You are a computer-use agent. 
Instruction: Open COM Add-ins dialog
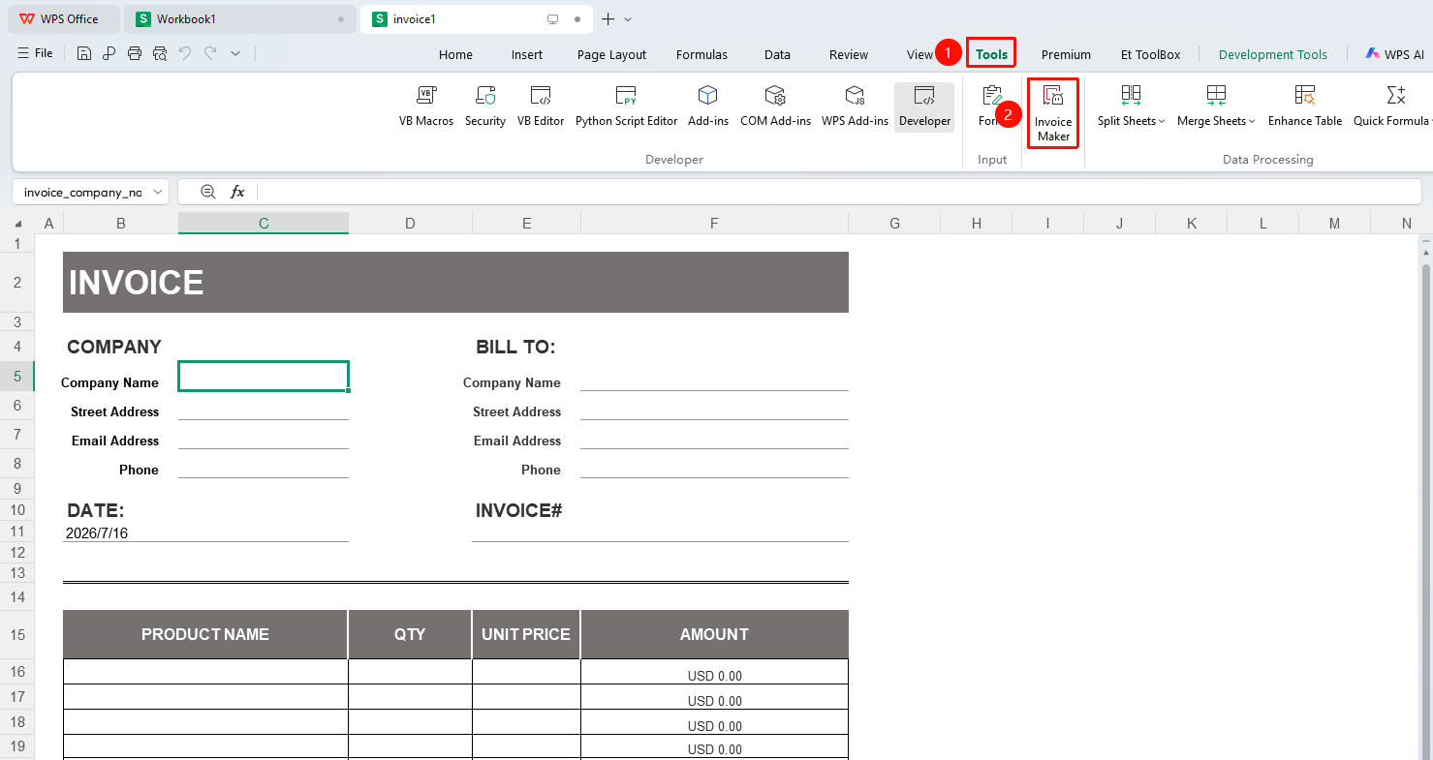point(775,106)
